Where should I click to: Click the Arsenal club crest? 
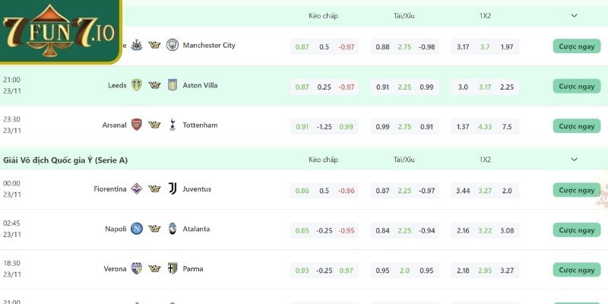(137, 125)
